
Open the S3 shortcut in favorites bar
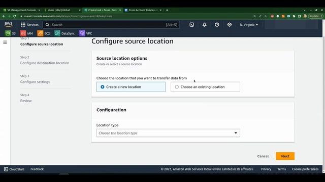click(x=10, y=33)
